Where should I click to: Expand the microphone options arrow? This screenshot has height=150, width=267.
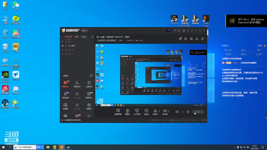point(159,111)
